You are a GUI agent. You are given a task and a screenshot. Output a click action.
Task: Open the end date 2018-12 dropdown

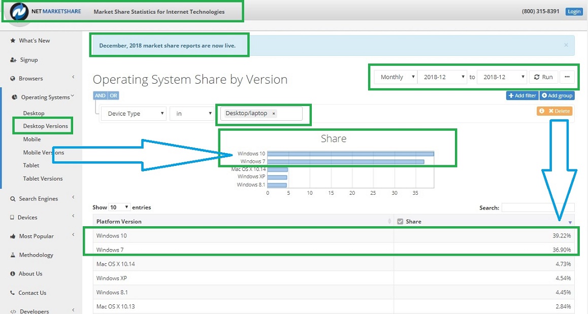(502, 77)
